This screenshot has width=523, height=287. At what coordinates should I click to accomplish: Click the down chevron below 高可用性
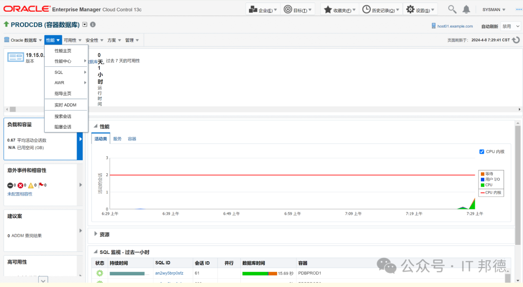coord(43,281)
